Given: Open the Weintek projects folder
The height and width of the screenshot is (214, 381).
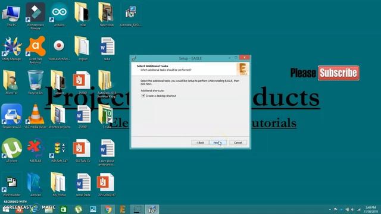Looking at the screenshot, I should pyautogui.click(x=59, y=116).
